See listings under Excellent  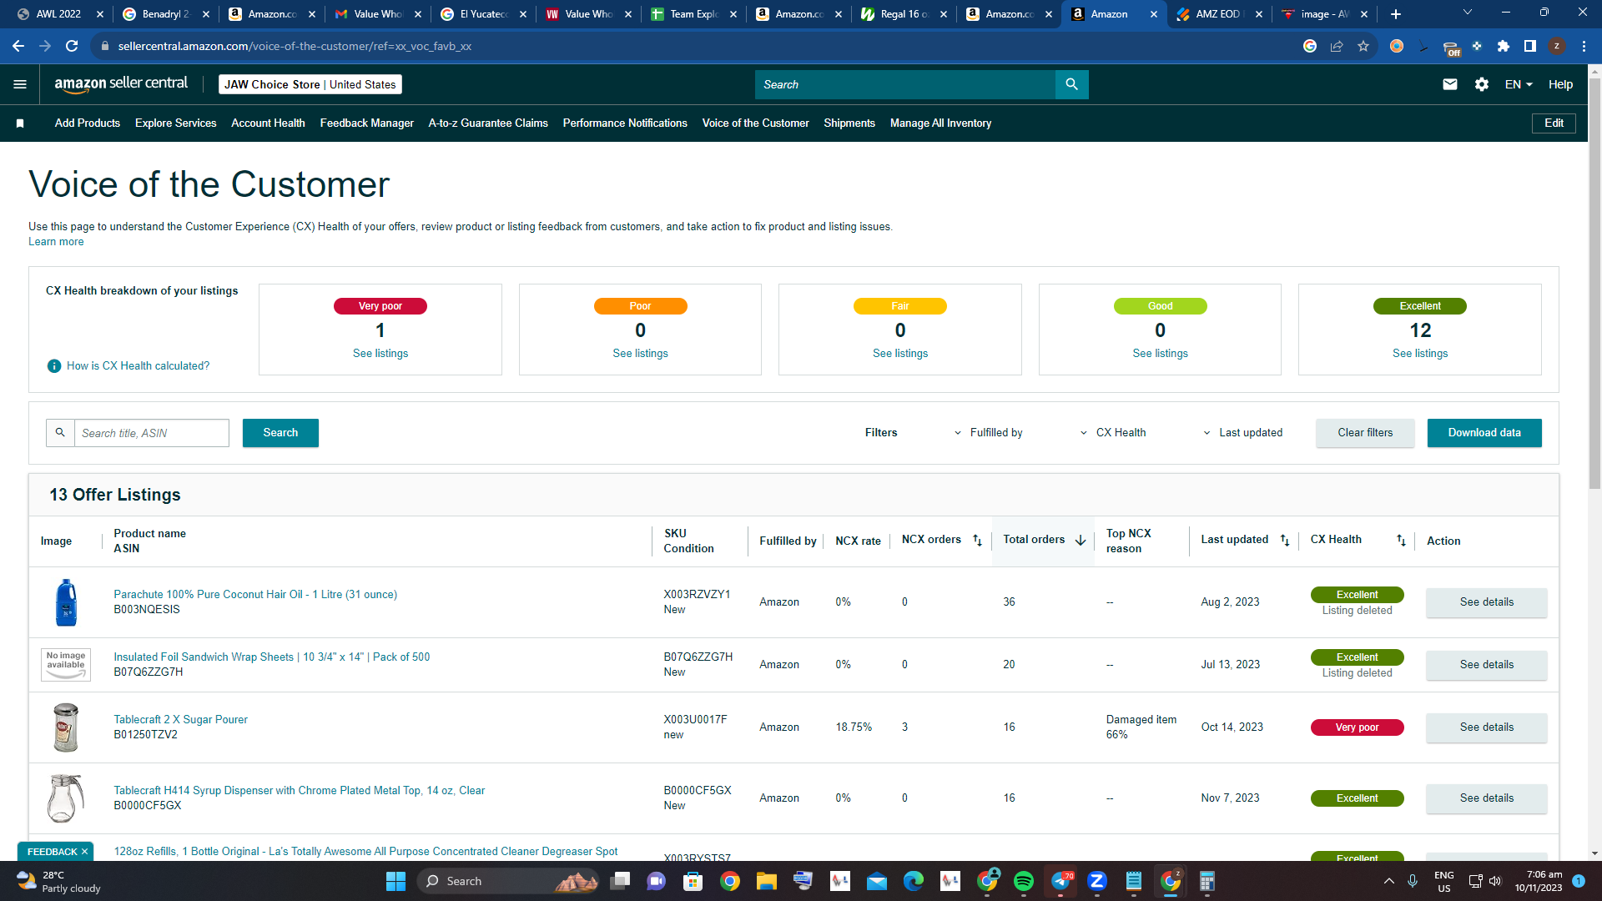[1420, 354]
